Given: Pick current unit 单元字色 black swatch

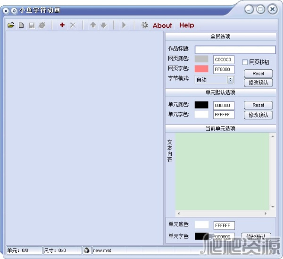Looking at the screenshot, I should [202, 236].
